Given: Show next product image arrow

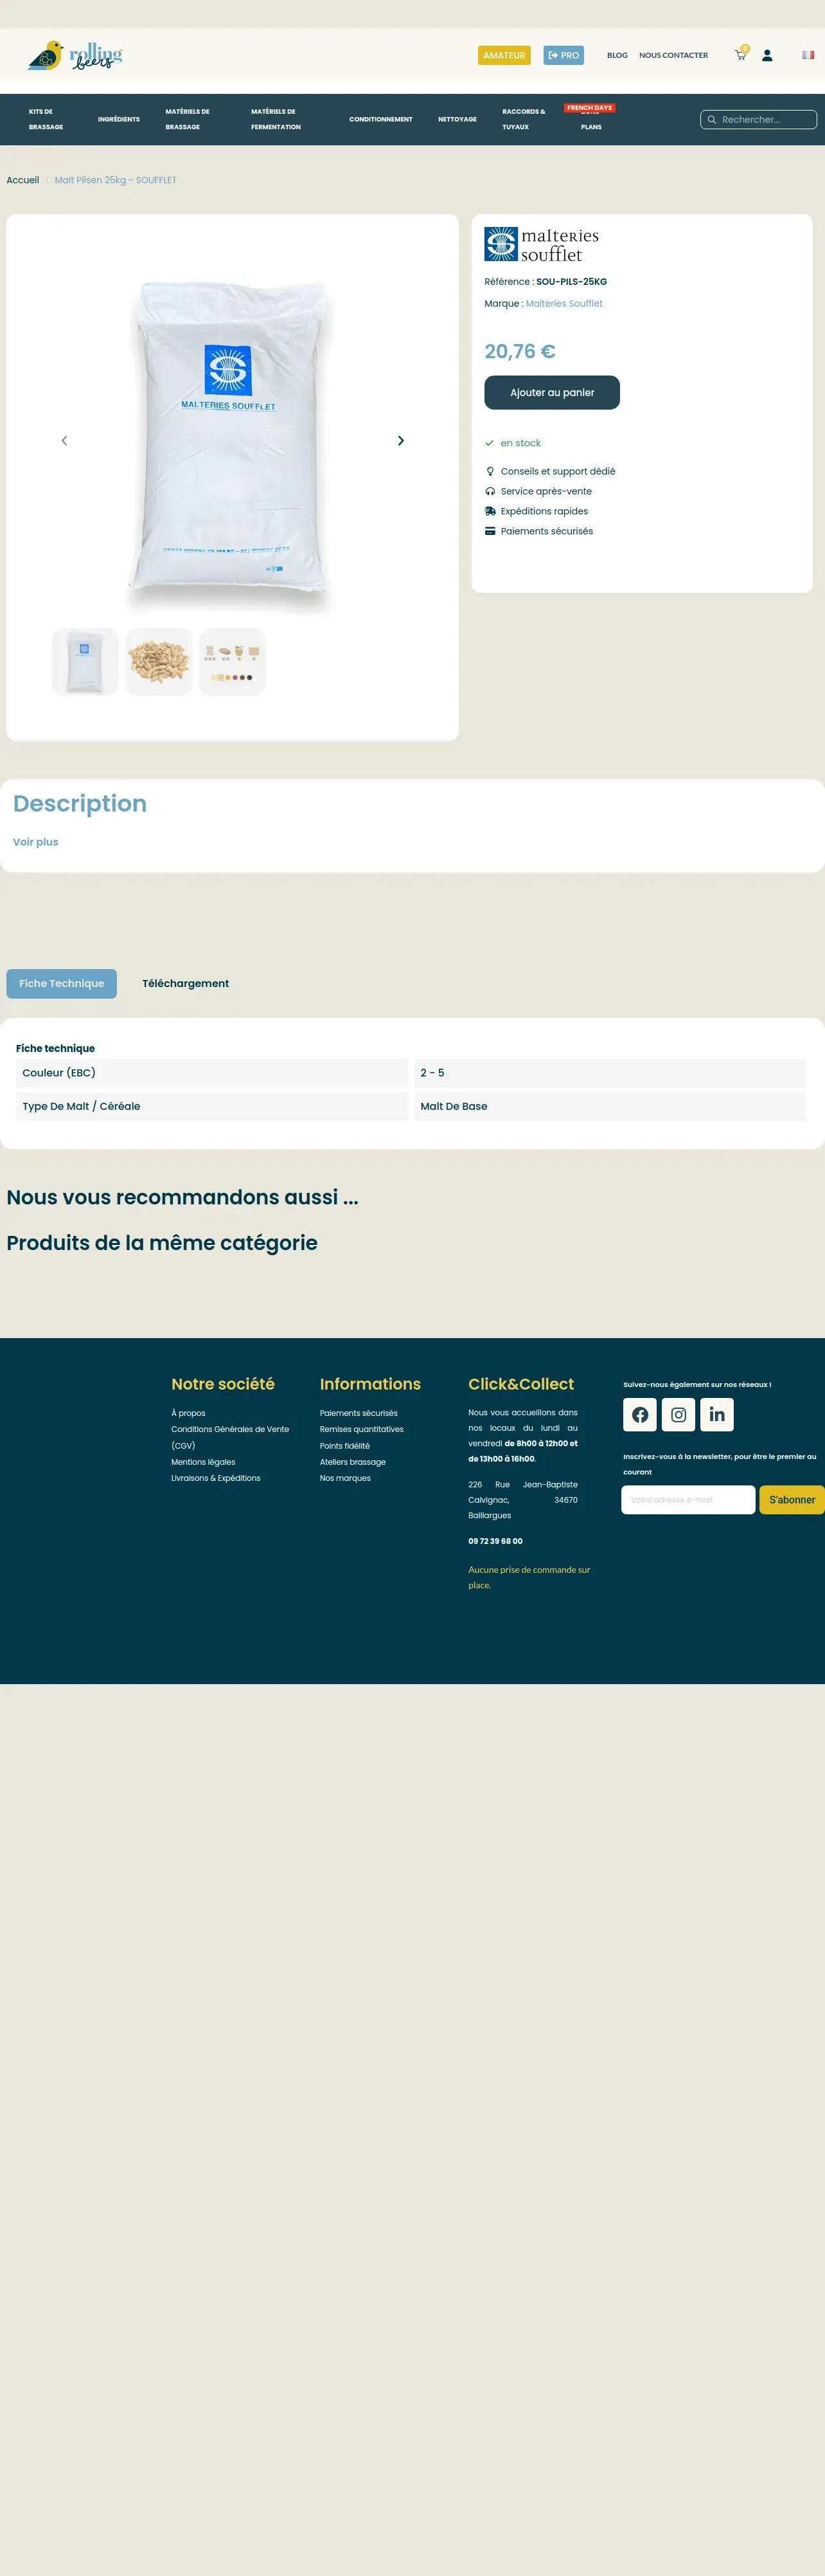Looking at the screenshot, I should tap(400, 441).
